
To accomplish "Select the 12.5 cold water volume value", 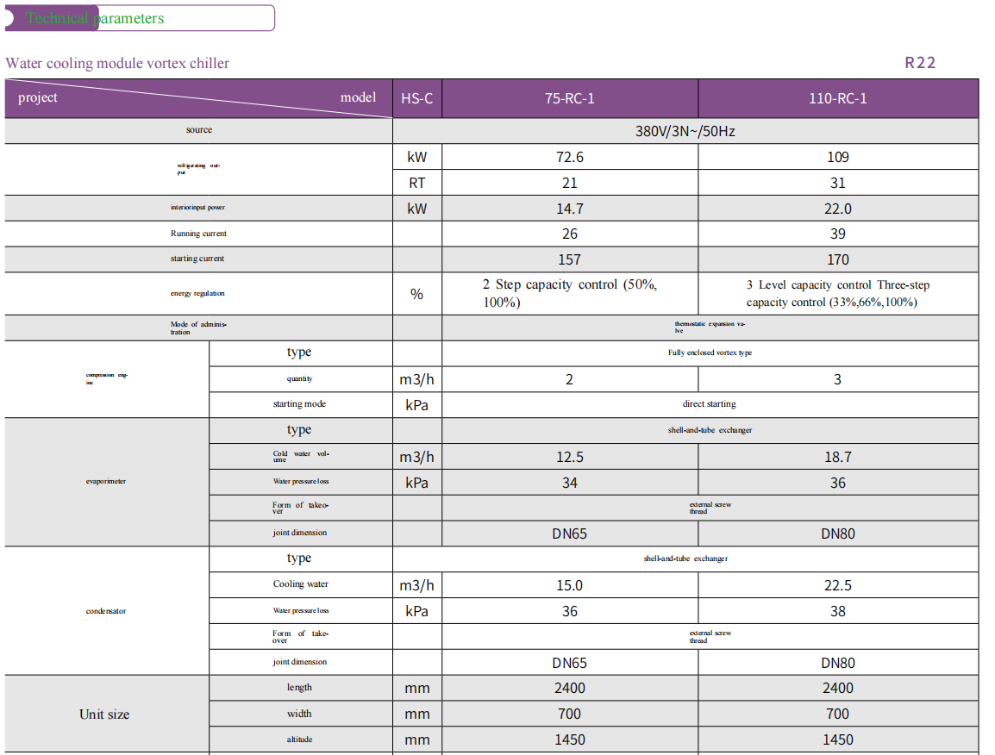I will tap(569, 458).
